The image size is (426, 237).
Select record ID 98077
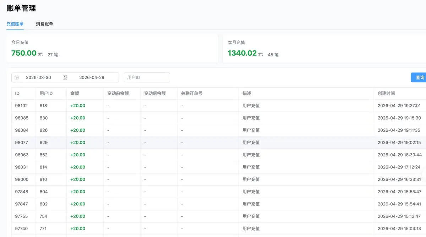22,143
